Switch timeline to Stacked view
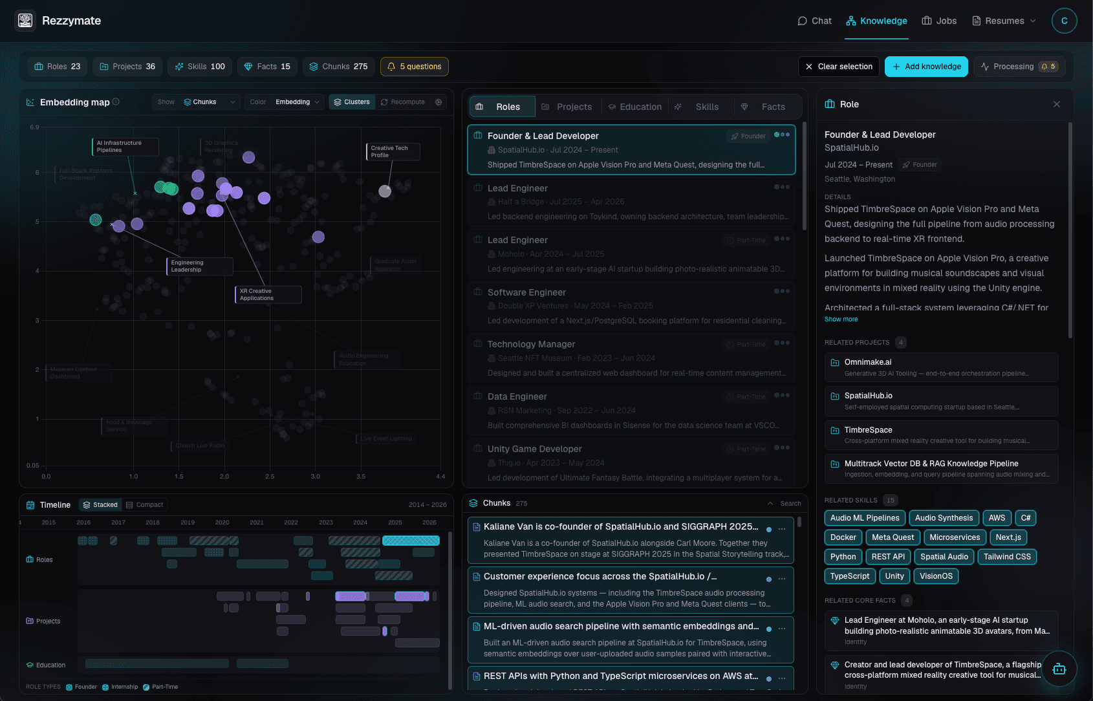This screenshot has height=701, width=1093. pyautogui.click(x=100, y=505)
